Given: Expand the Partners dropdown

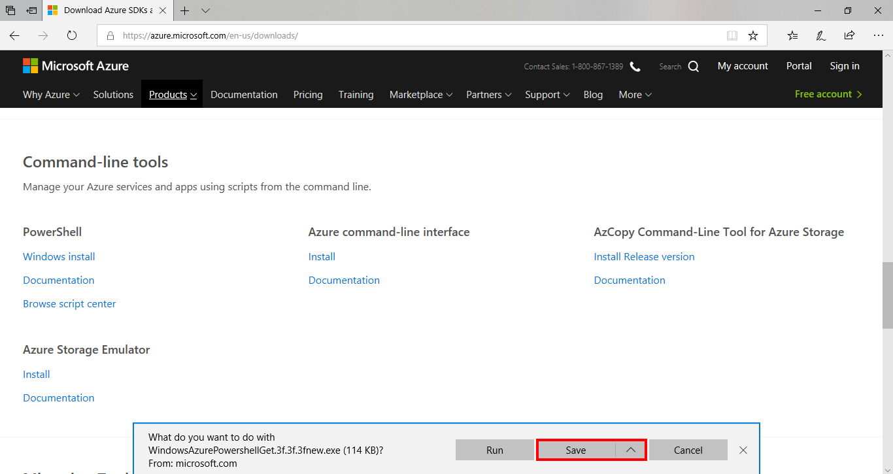Looking at the screenshot, I should [x=489, y=95].
